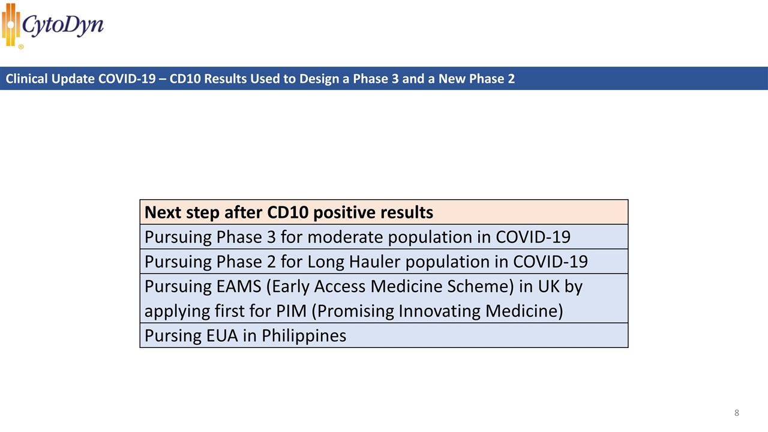This screenshot has height=432, width=768.
Task: Click the 'Pursing EUA in Philippines' row
Action: pyautogui.click(x=245, y=335)
